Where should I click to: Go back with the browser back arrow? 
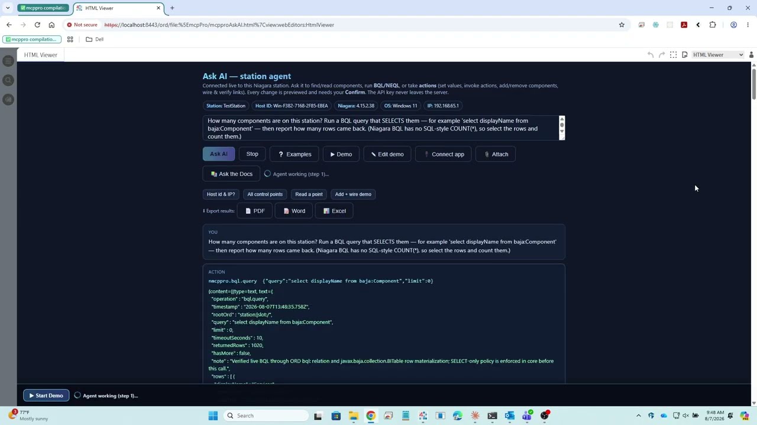coord(9,25)
